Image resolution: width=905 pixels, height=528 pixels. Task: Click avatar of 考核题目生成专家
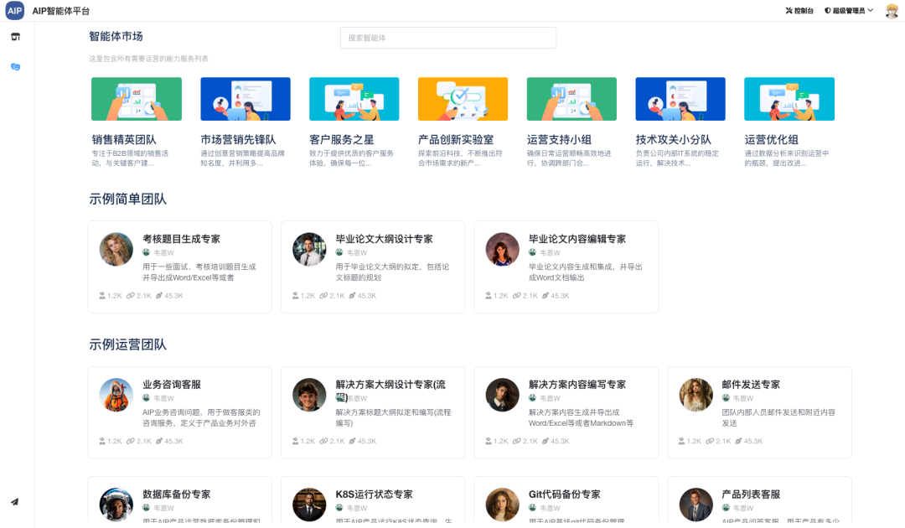coord(116,249)
